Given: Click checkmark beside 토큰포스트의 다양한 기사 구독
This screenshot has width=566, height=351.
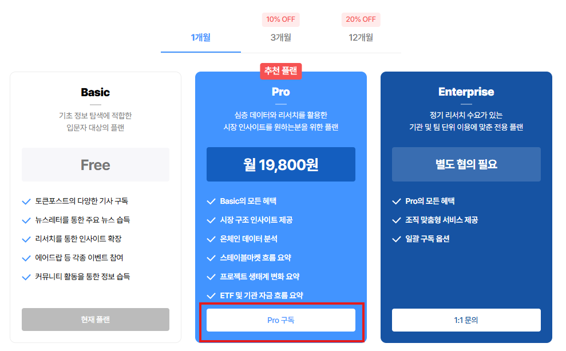Looking at the screenshot, I should [26, 202].
